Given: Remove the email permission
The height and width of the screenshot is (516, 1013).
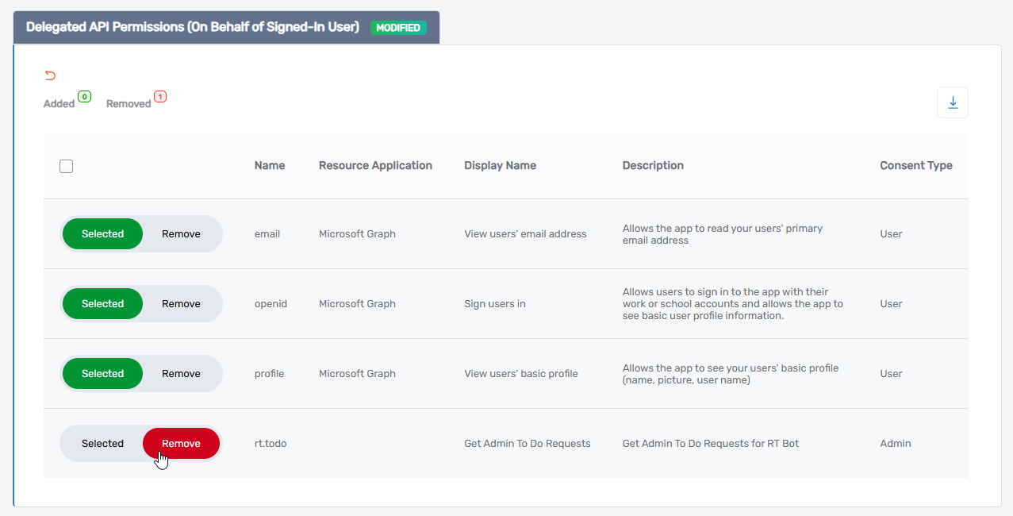Looking at the screenshot, I should tap(181, 233).
